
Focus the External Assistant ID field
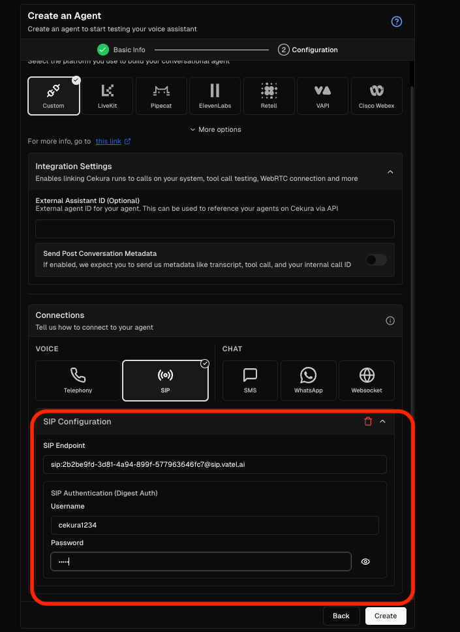click(215, 229)
